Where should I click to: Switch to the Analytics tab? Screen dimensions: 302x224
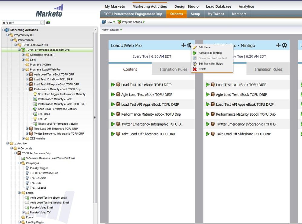(246, 6)
